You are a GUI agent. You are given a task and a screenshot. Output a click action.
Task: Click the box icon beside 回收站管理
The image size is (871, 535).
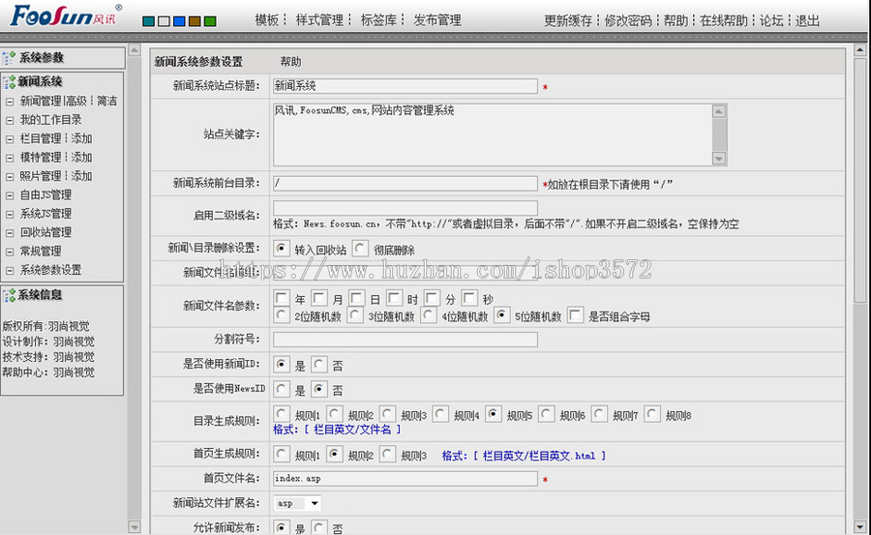[x=10, y=233]
